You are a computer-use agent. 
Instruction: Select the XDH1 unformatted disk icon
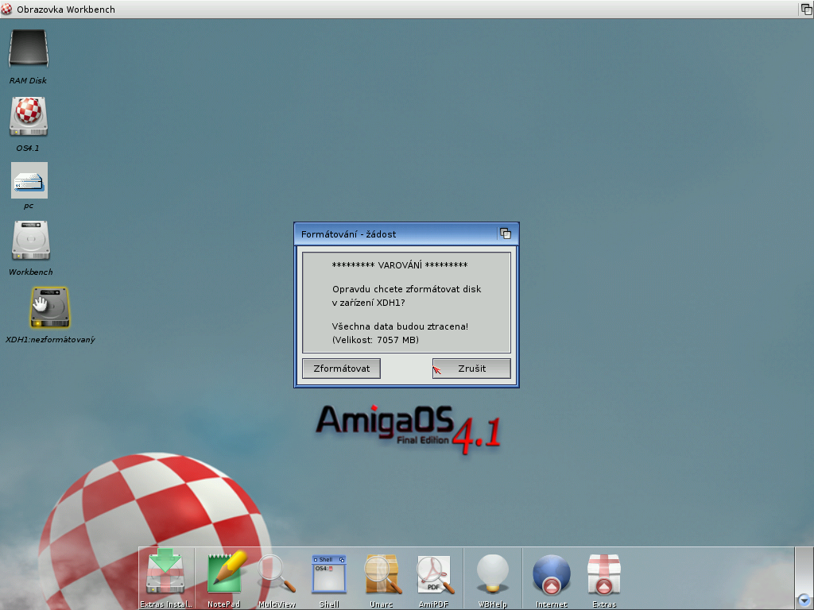pos(49,307)
